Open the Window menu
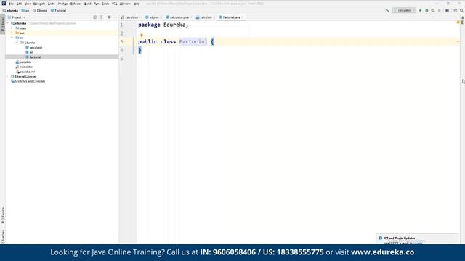465x261 pixels. (x=125, y=4)
